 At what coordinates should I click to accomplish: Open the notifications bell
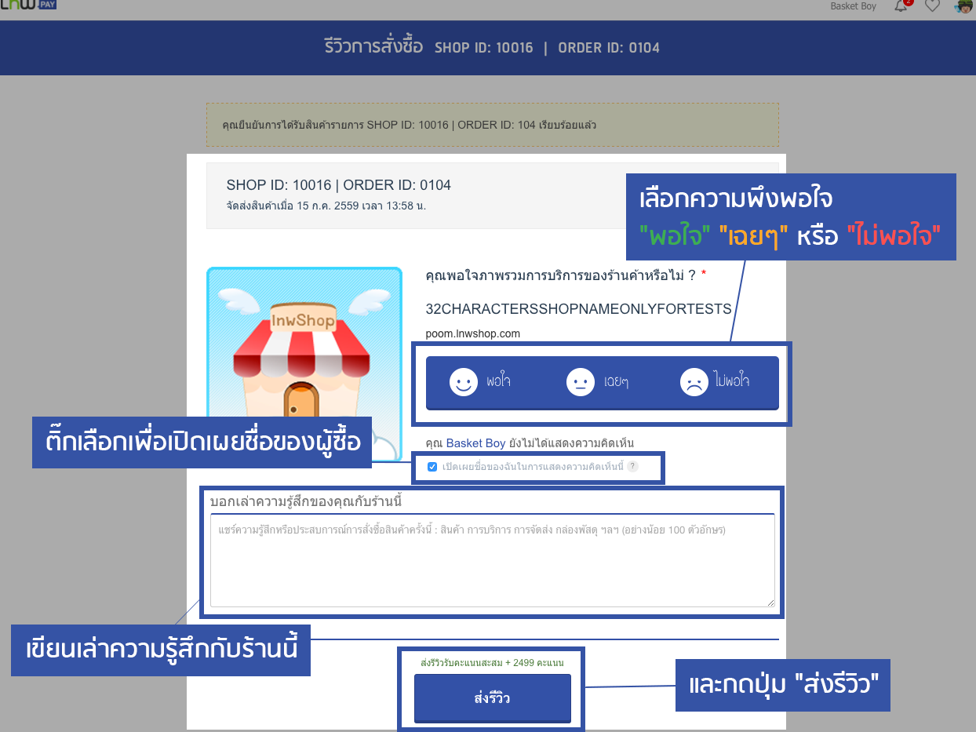[x=901, y=6]
